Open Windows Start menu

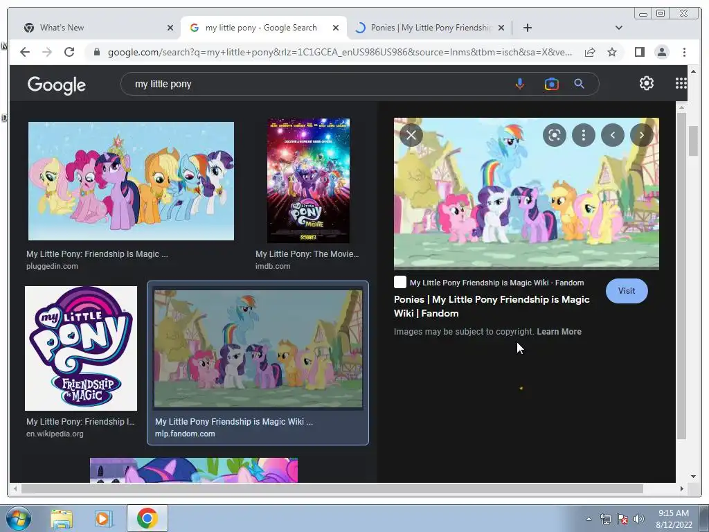19,518
